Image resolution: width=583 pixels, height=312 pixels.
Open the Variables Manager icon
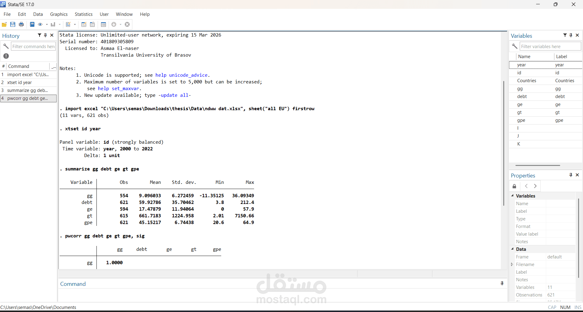(x=103, y=24)
